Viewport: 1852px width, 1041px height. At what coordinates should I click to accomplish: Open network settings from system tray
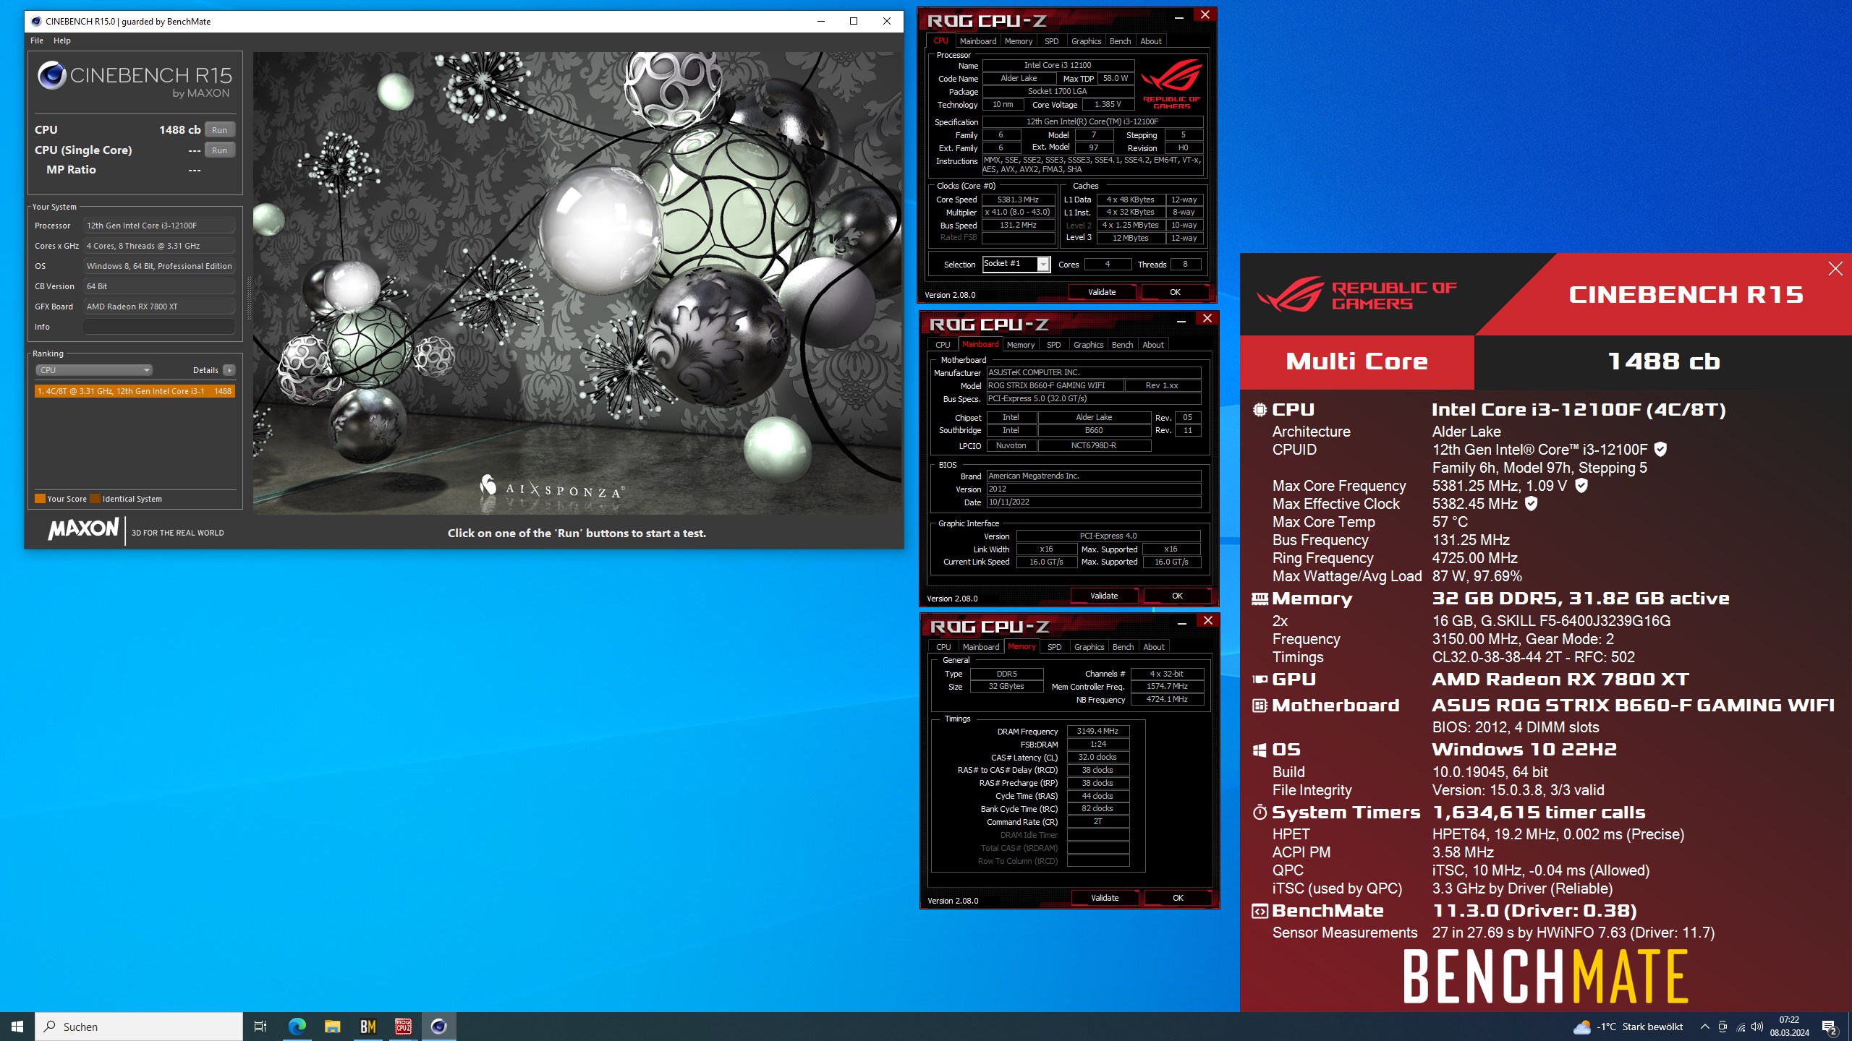[1740, 1027]
